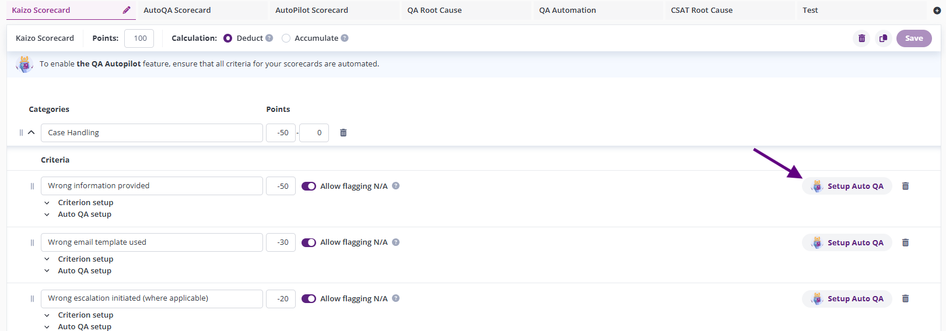Delete the Wrong information provided criterion
Viewport: 946px width, 331px height.
906,186
